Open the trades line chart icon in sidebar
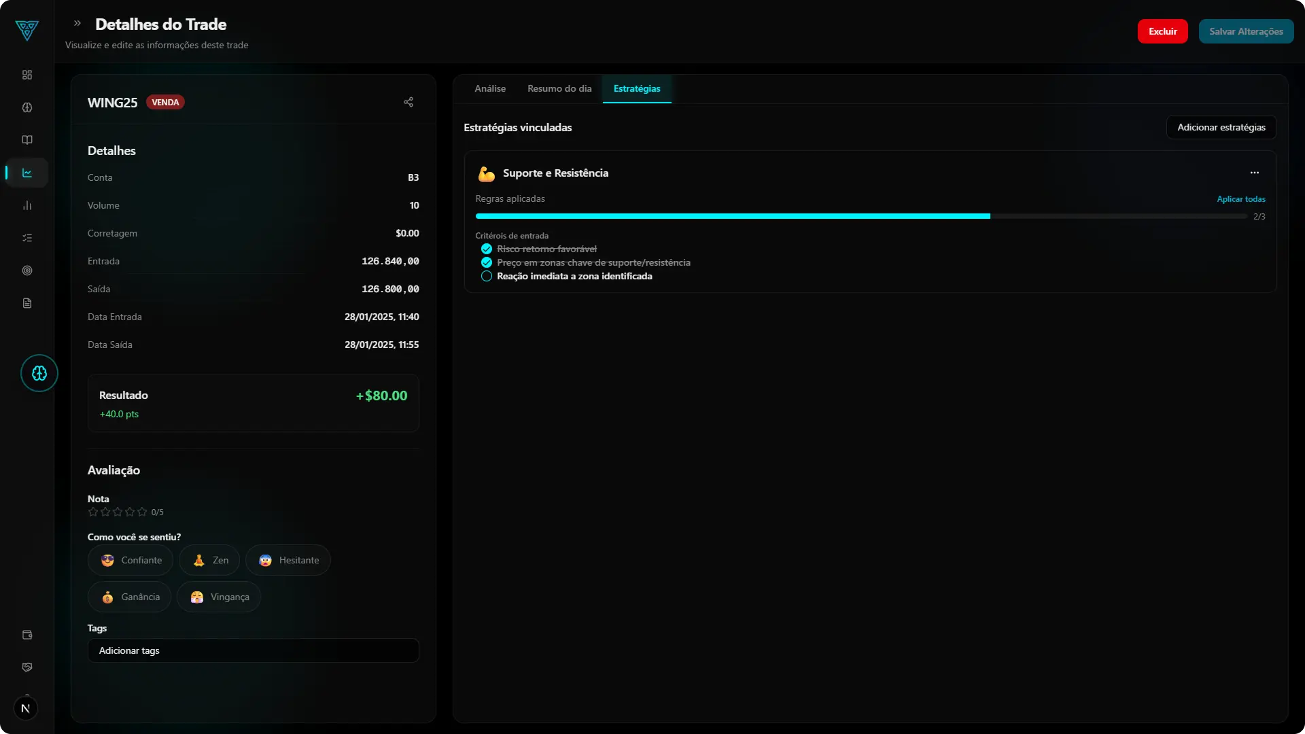This screenshot has width=1305, height=734. (x=27, y=172)
